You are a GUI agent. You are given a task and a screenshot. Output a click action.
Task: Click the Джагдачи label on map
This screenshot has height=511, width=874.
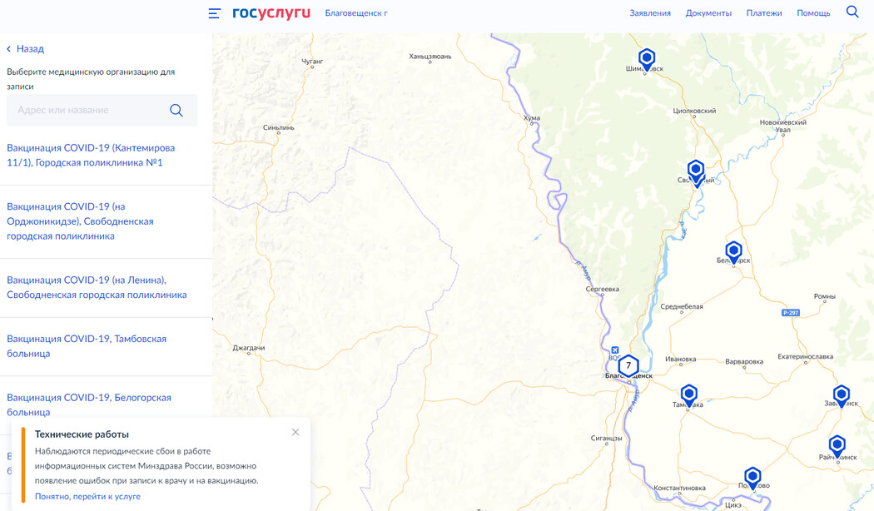pos(249,348)
